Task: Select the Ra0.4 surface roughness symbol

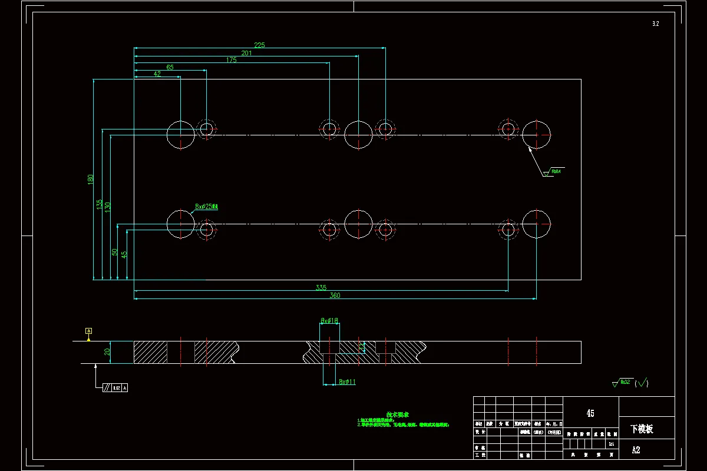Action: pos(553,171)
